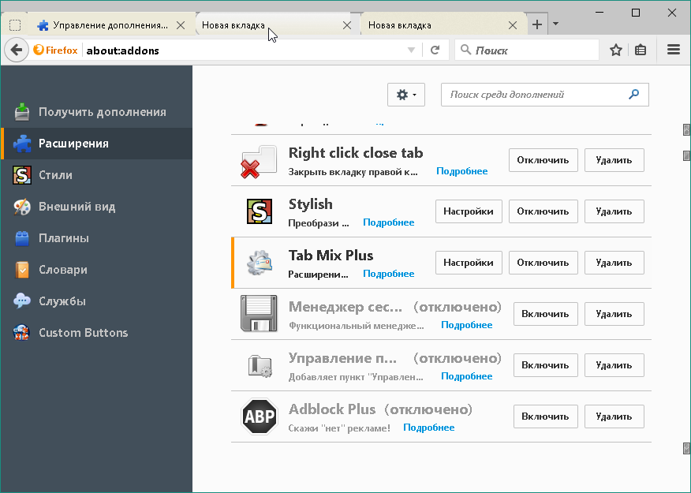Disable Right click close tab extension

click(543, 160)
